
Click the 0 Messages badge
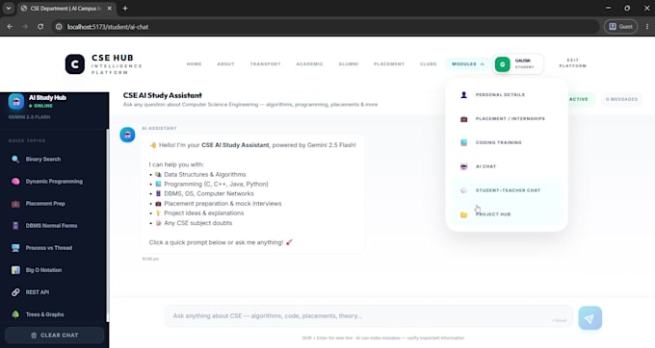click(621, 99)
